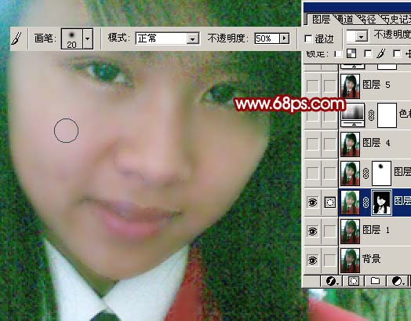Click the 图层 1 layer name
This screenshot has height=321, width=411.
tap(376, 230)
